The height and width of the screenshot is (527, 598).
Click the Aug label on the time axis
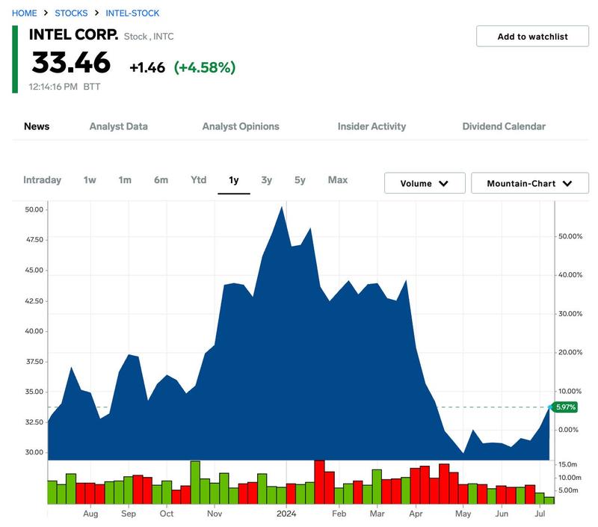(x=90, y=514)
